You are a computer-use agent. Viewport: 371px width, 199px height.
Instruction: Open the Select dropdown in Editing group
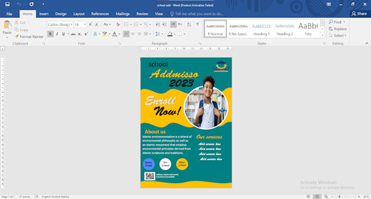click(338, 35)
